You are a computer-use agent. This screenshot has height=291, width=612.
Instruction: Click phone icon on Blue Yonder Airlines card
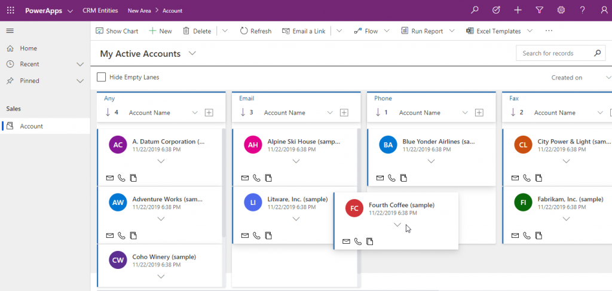pos(391,178)
